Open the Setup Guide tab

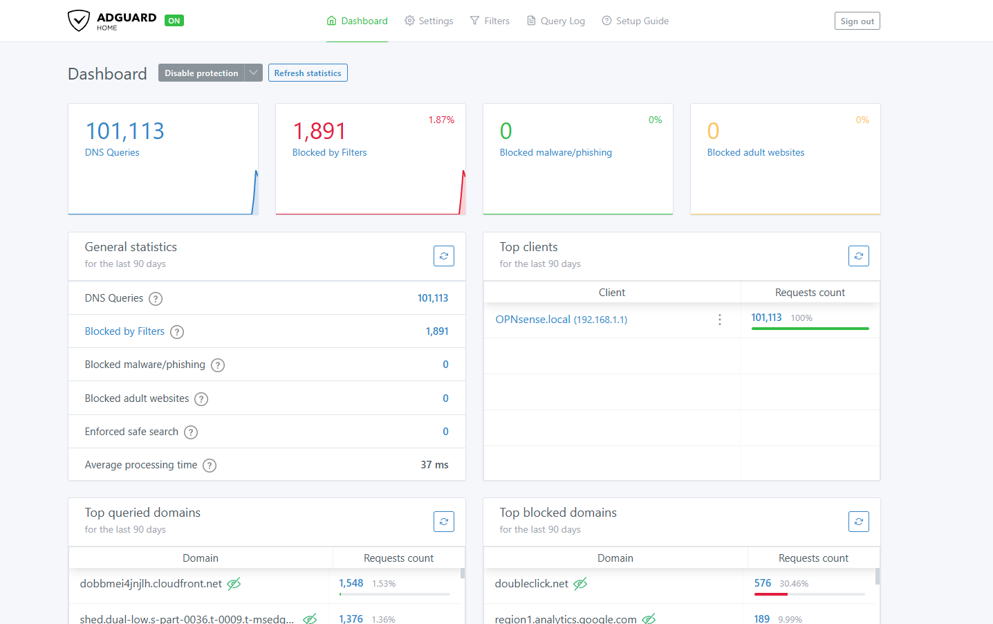point(635,21)
